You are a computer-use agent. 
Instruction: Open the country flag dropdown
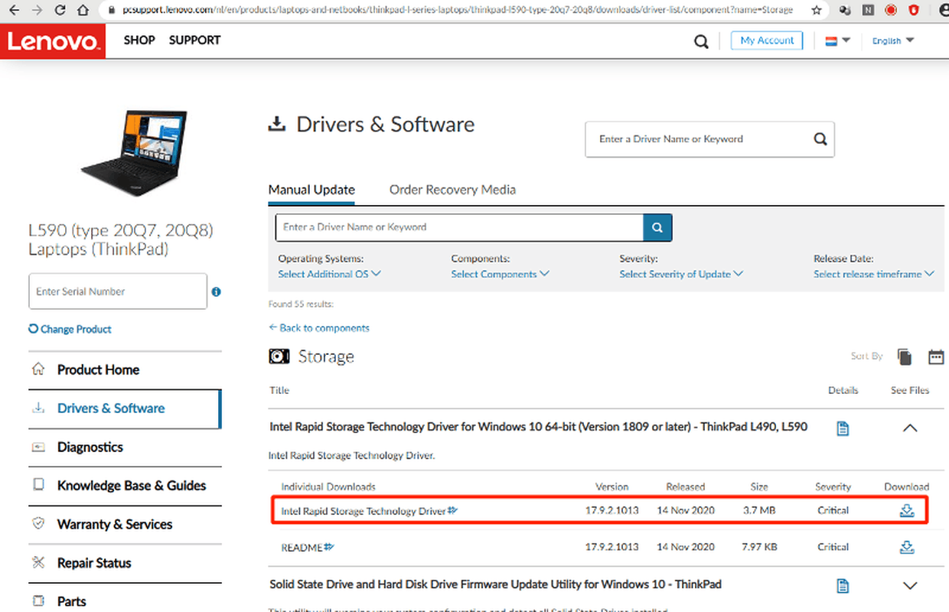(837, 41)
